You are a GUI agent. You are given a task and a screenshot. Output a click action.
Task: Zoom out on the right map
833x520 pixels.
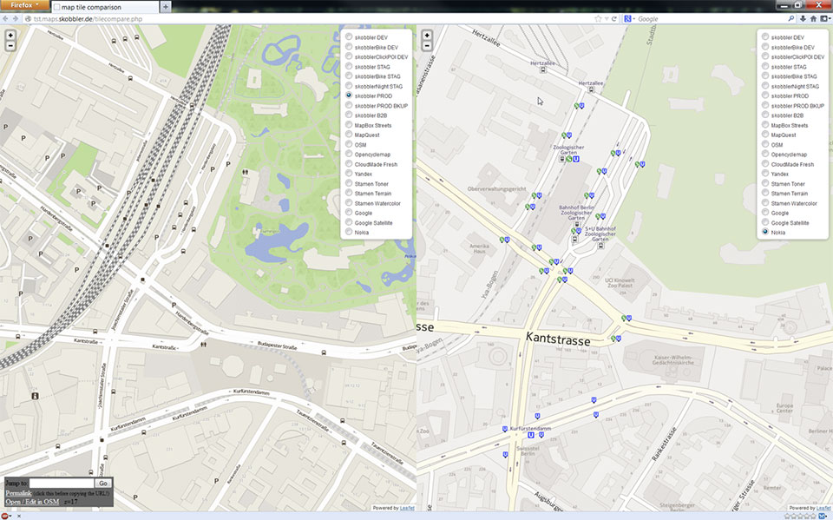point(427,46)
